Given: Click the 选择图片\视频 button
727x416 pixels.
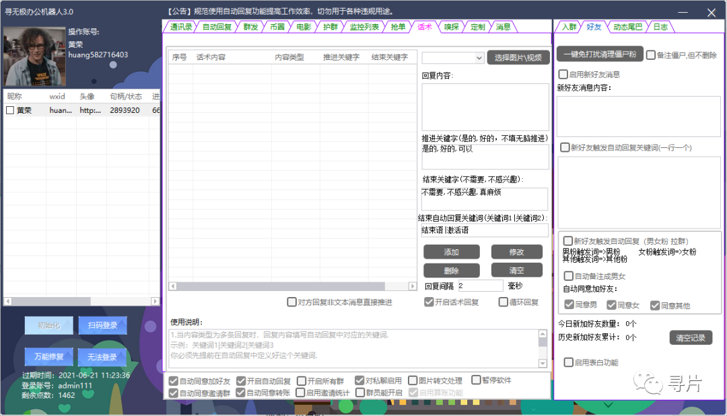Looking at the screenshot, I should click(518, 58).
